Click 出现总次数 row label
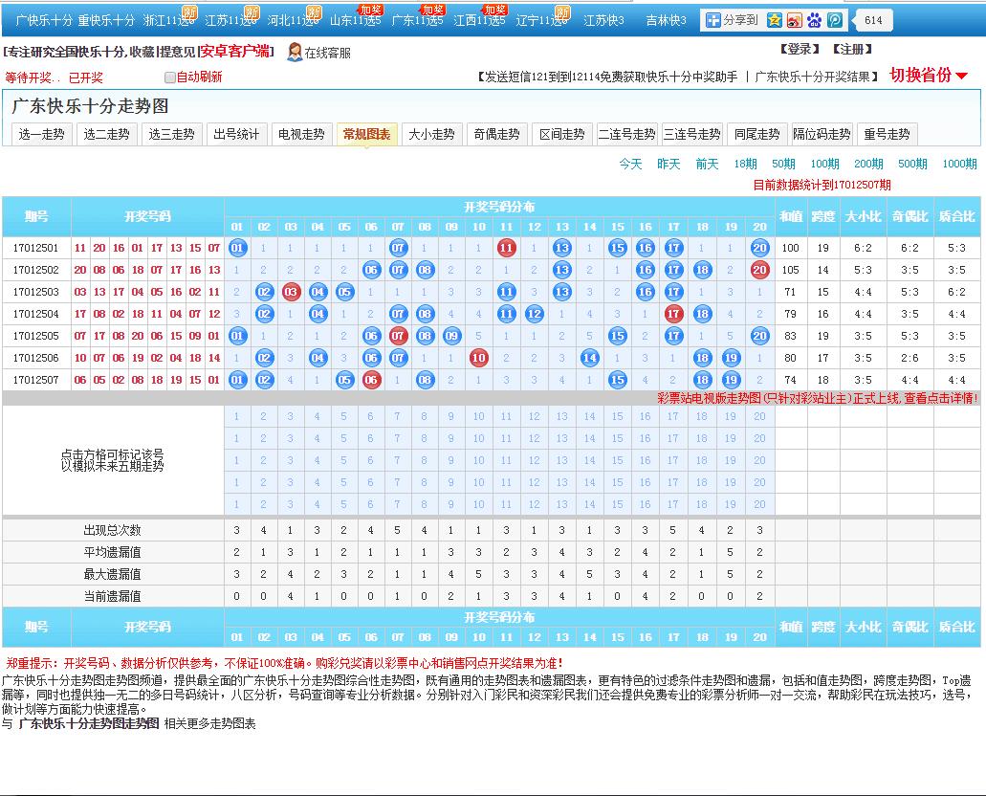The height and width of the screenshot is (796, 986). point(113,530)
